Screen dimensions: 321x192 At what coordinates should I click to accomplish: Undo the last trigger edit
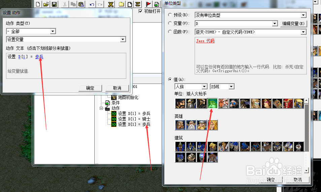[x=92, y=4]
